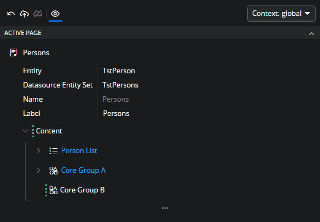This screenshot has width=320, height=222.
Task: Select the struck-through Core Group B item
Action: pyautogui.click(x=83, y=190)
